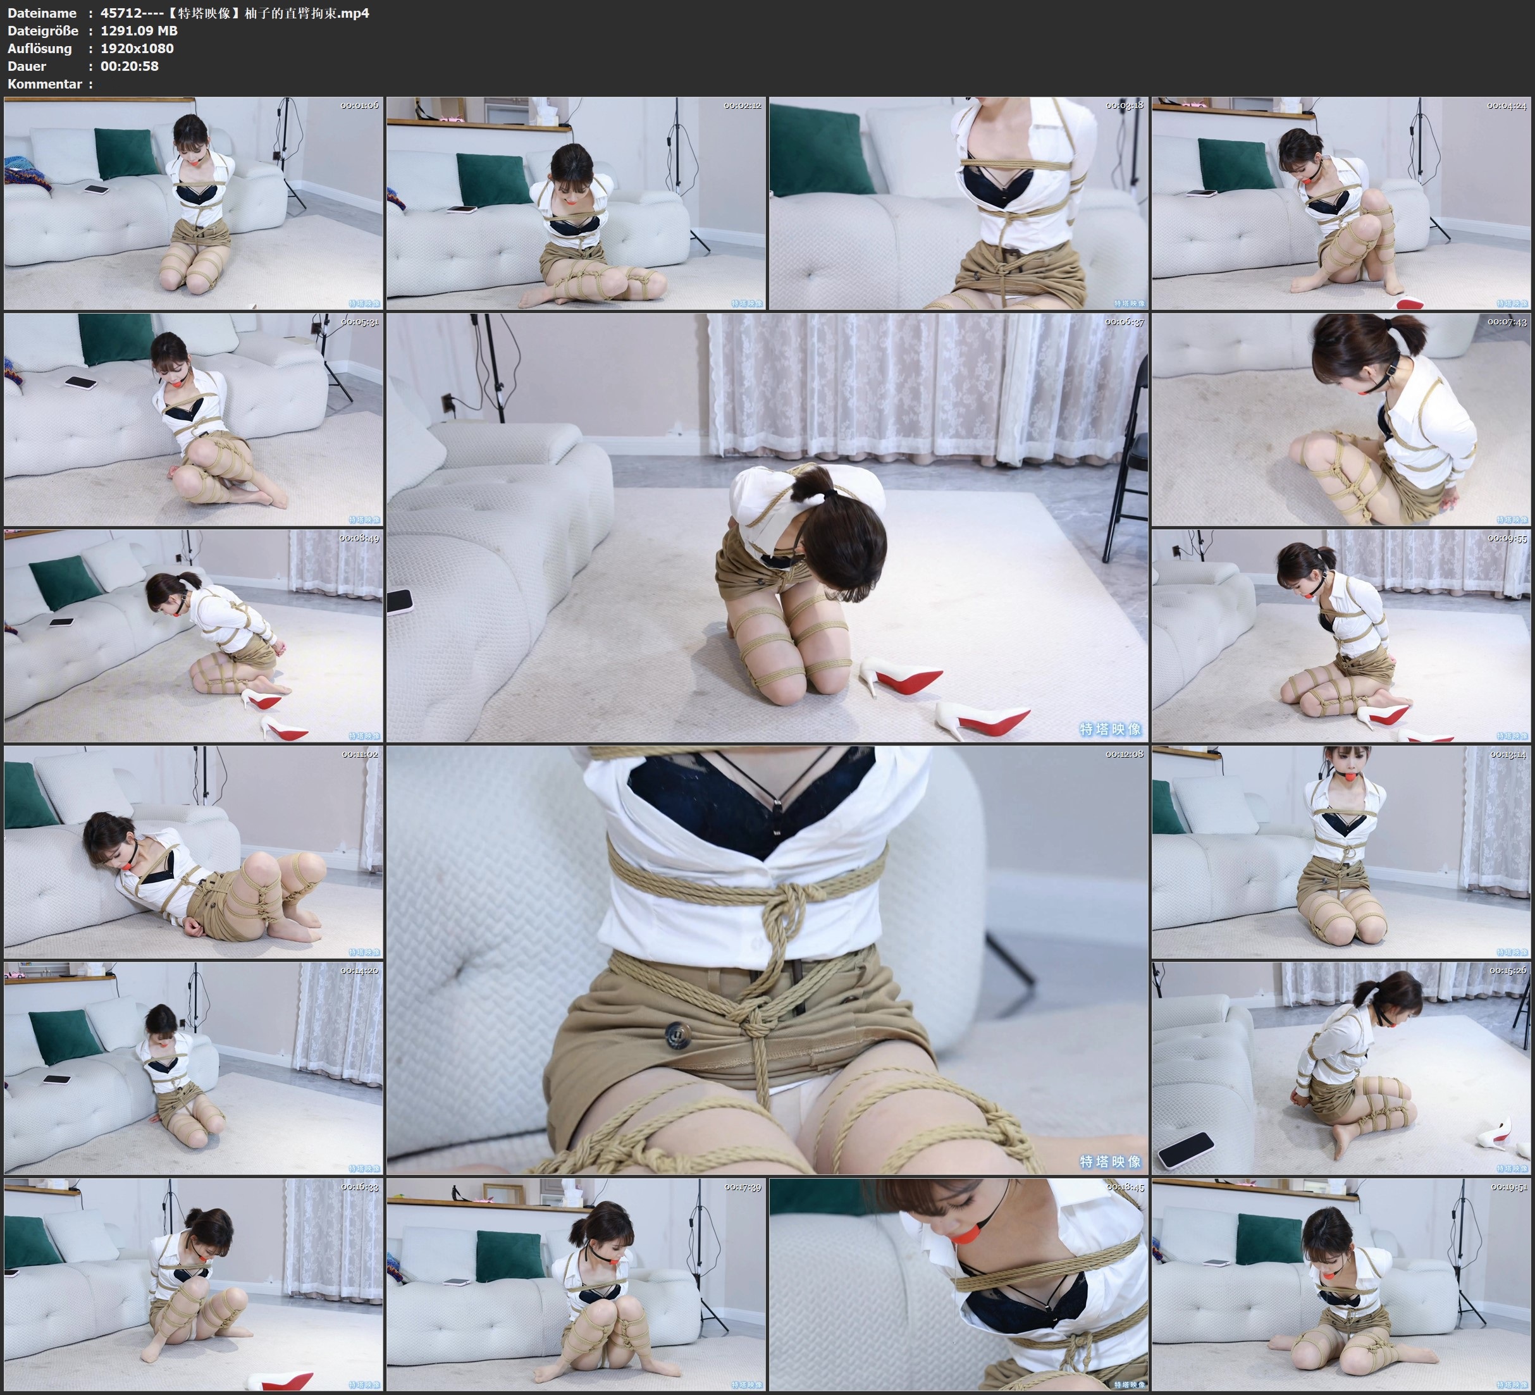The height and width of the screenshot is (1395, 1535).
Task: Click the 00:14:20 thumbnail
Action: [194, 1067]
